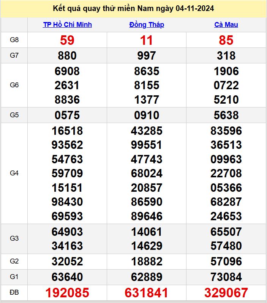
Task: Click the G1 number 73084
Action: (x=226, y=277)
